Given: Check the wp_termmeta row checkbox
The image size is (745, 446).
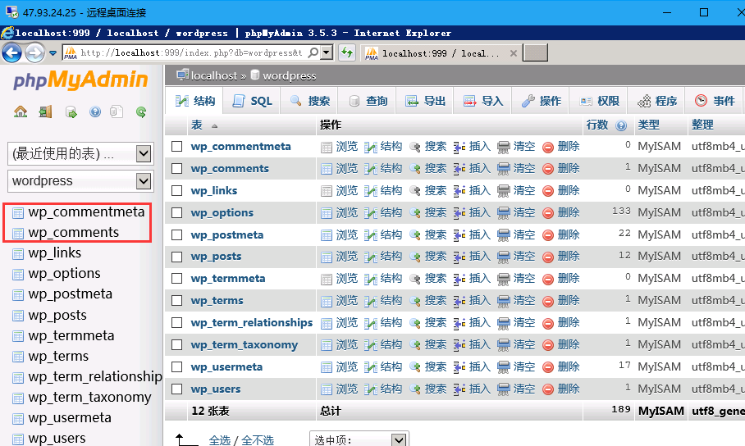Looking at the screenshot, I should pos(176,278).
